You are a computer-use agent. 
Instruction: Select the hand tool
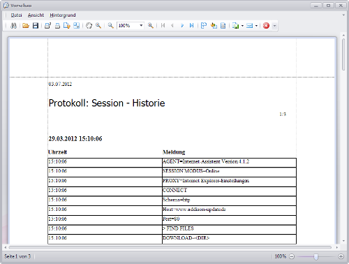[89, 26]
